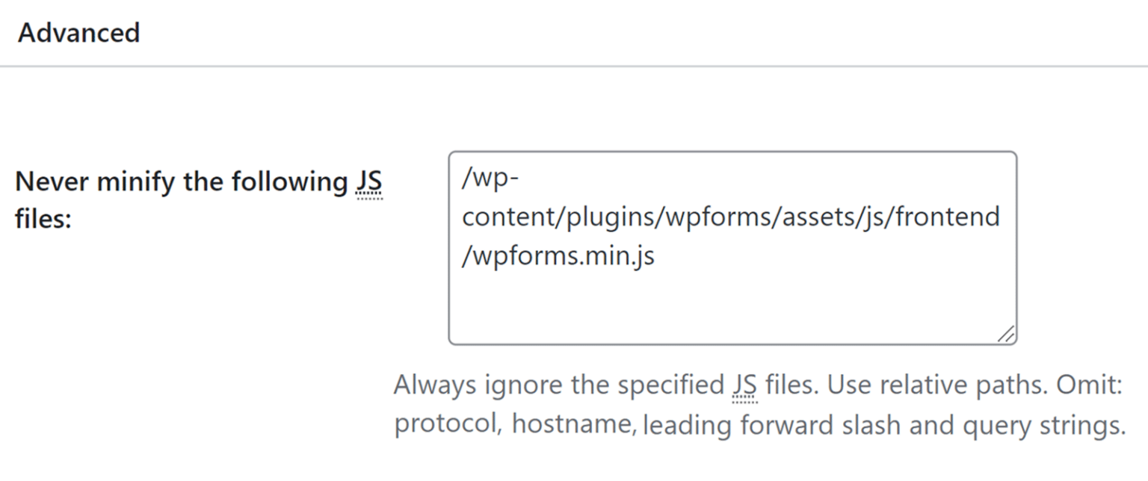
Task: Place cursor at the end of '/wpforms.min.js'
Action: coord(655,256)
